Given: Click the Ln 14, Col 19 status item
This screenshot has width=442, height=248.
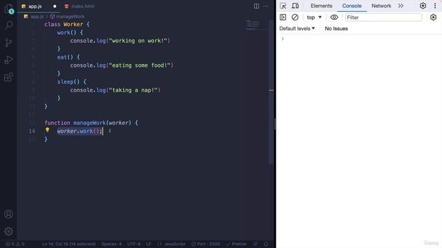Looking at the screenshot, I should tap(69, 244).
